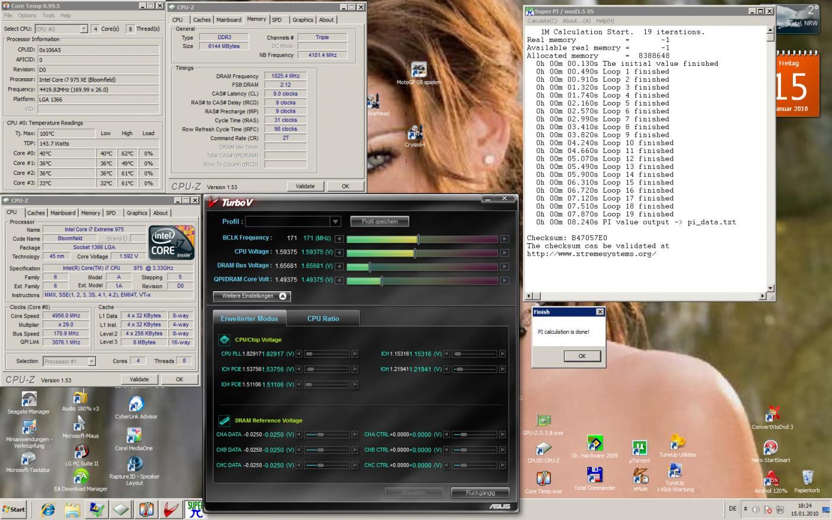Click the Rückgängig button in TurboV
832x520 pixels.
480,493
